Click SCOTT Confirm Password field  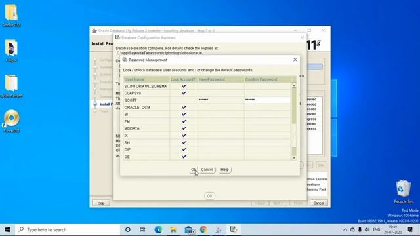point(267,100)
